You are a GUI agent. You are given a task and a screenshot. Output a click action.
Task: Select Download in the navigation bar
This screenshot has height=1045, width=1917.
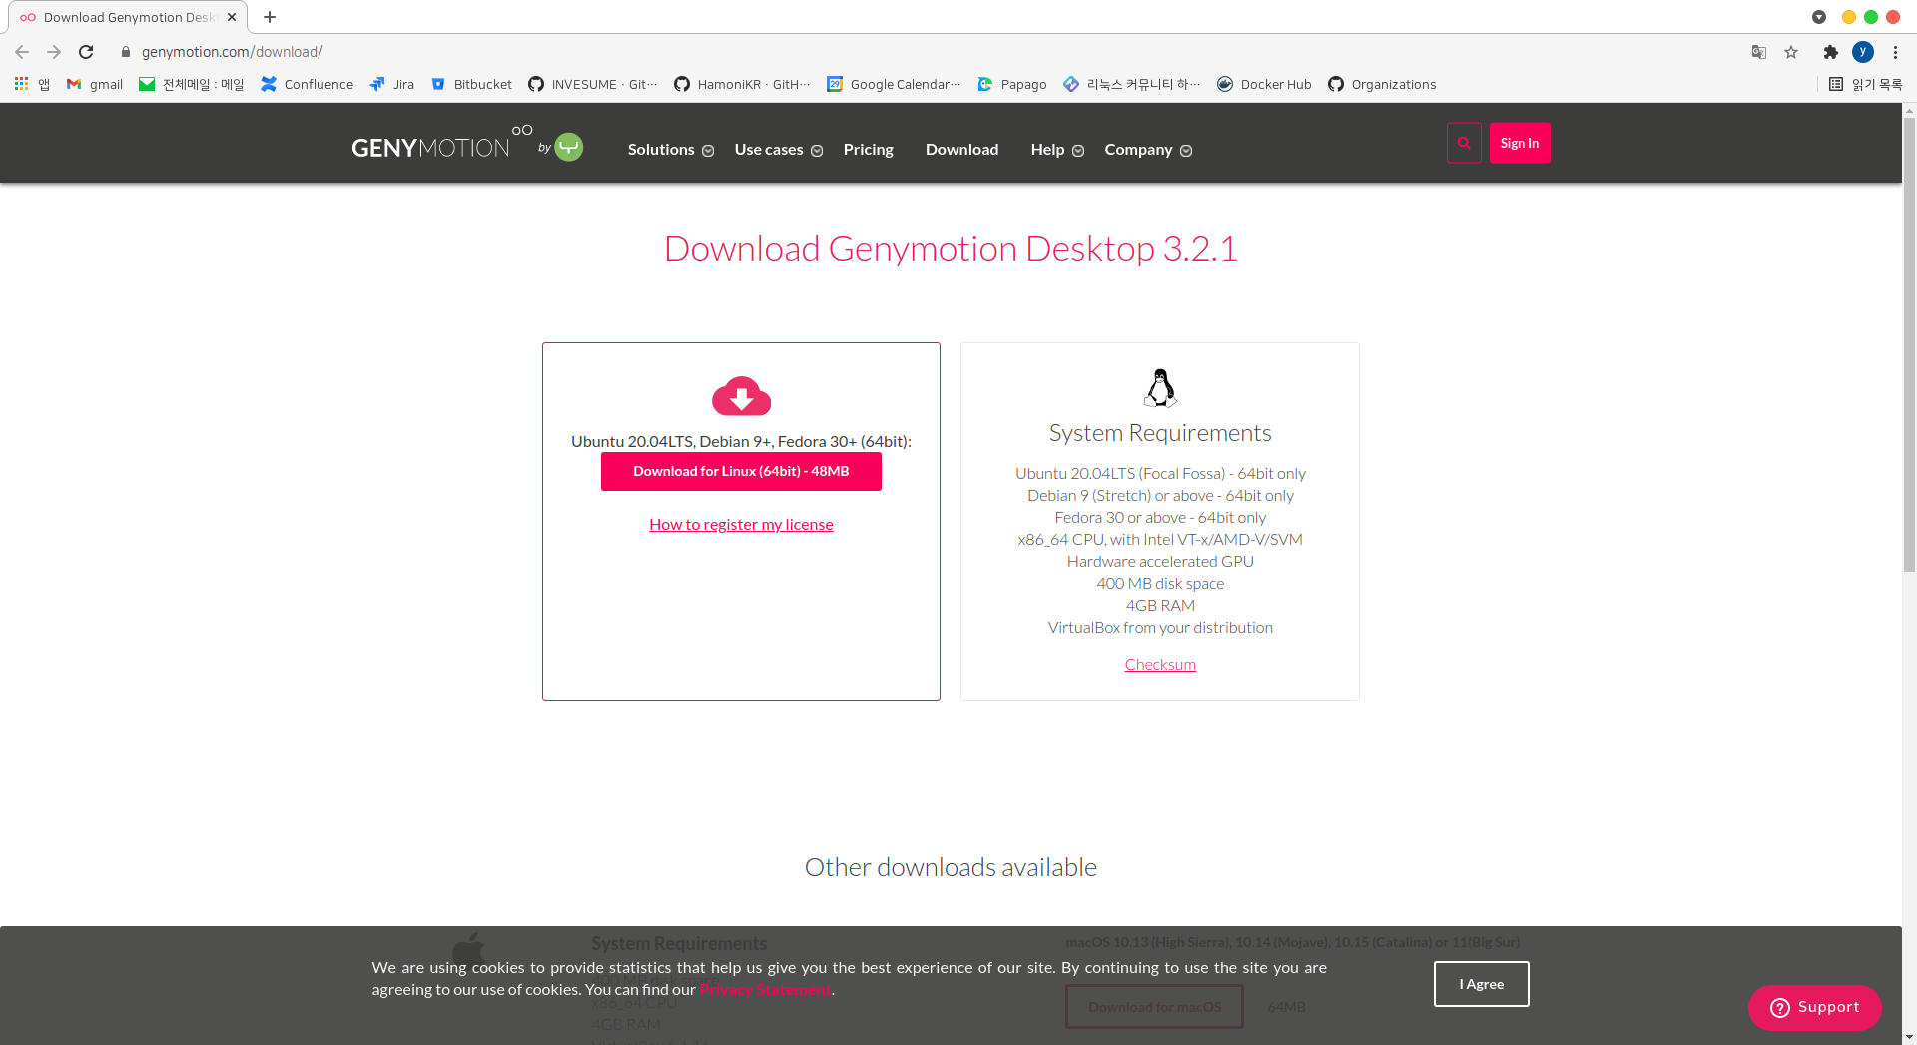pyautogui.click(x=961, y=150)
